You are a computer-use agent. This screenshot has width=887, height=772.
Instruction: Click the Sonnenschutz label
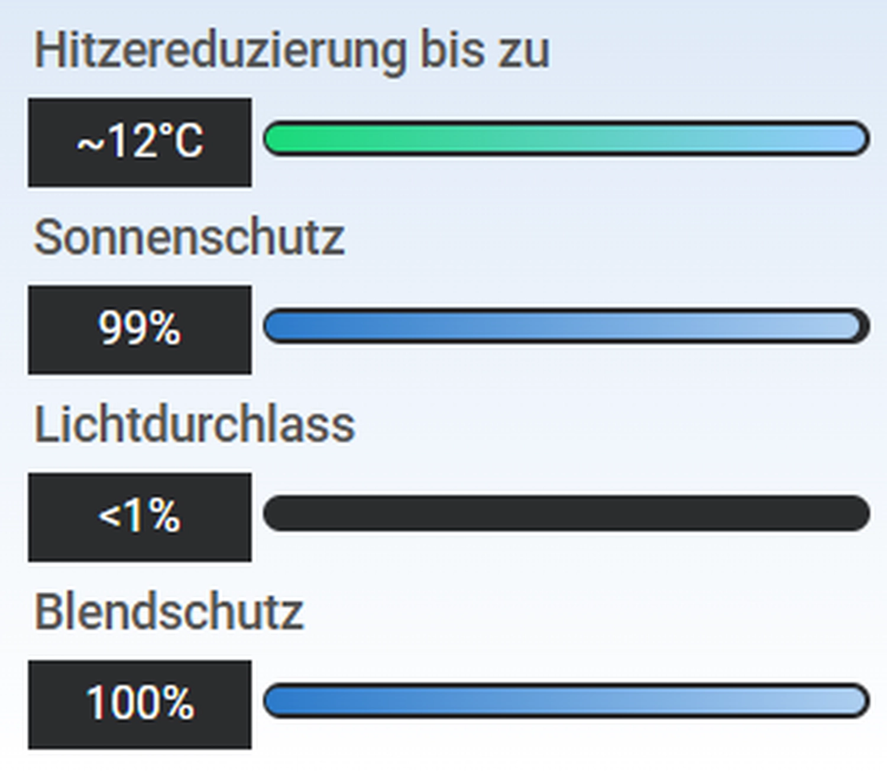189,238
